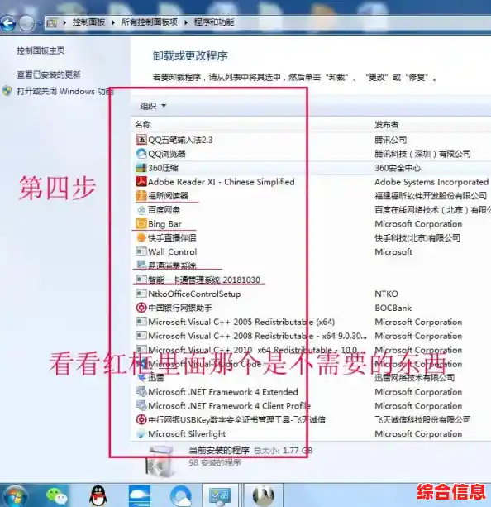Sort by the 名称 column header
The height and width of the screenshot is (507, 491).
[x=143, y=124]
